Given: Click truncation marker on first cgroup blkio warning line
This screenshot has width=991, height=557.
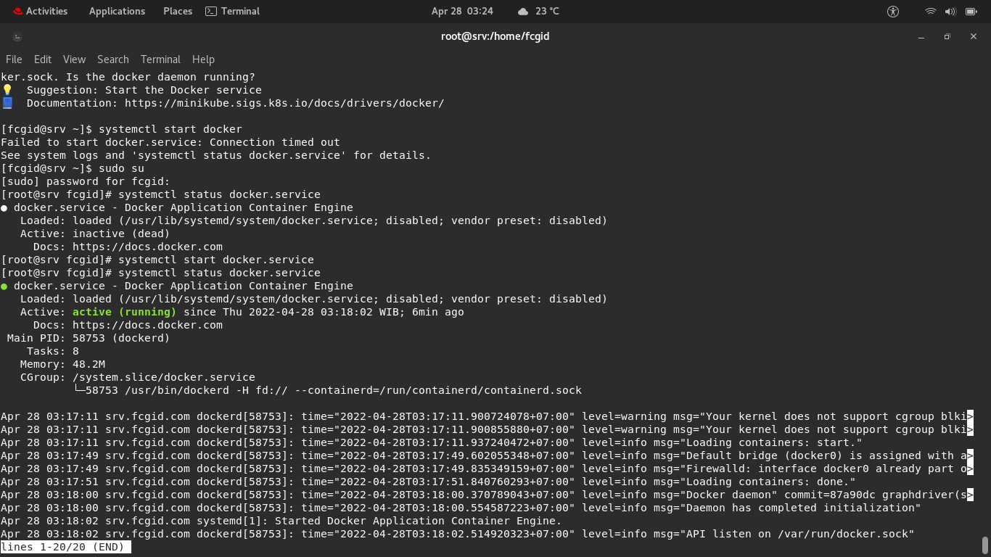Looking at the screenshot, I should pyautogui.click(x=970, y=416).
